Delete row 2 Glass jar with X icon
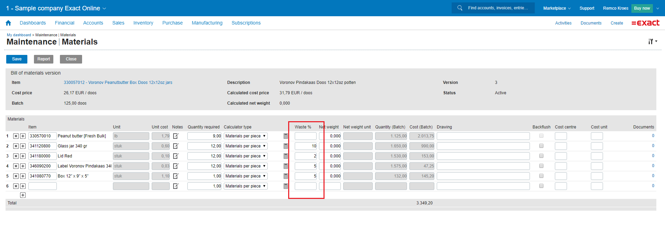 point(16,146)
